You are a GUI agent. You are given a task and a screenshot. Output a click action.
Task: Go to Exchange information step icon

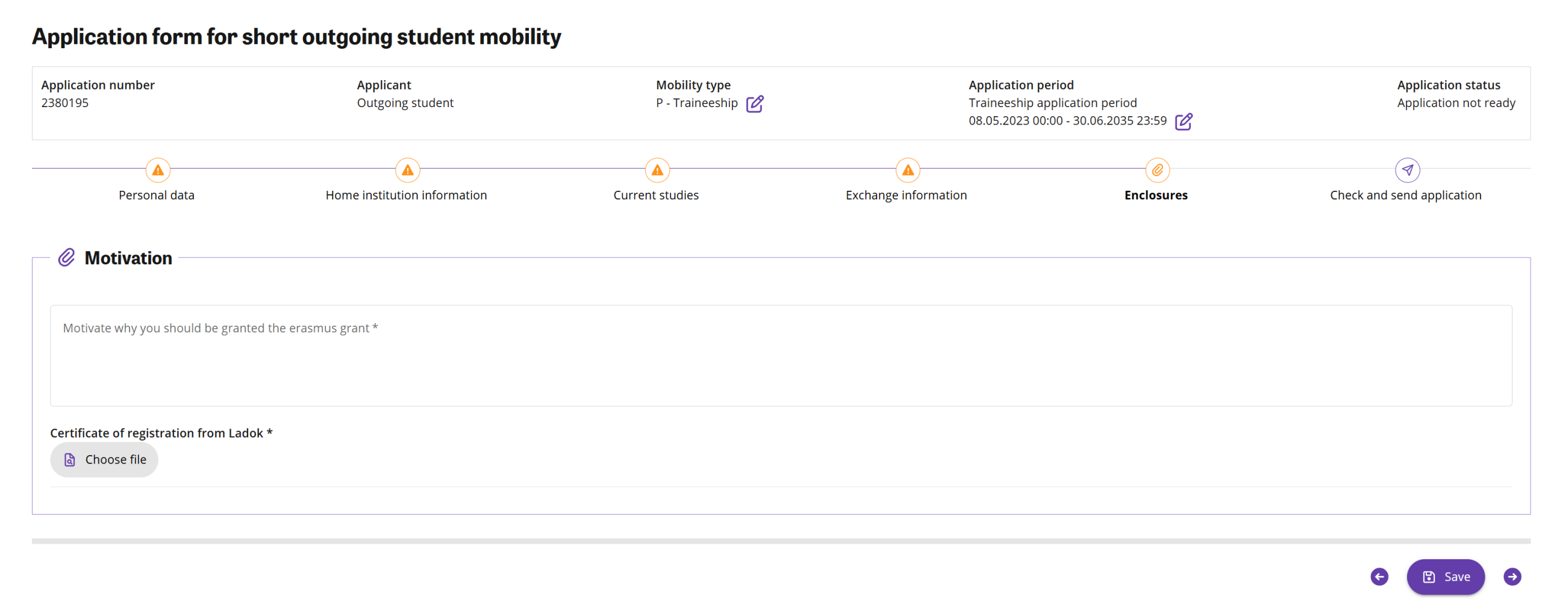[x=907, y=170]
